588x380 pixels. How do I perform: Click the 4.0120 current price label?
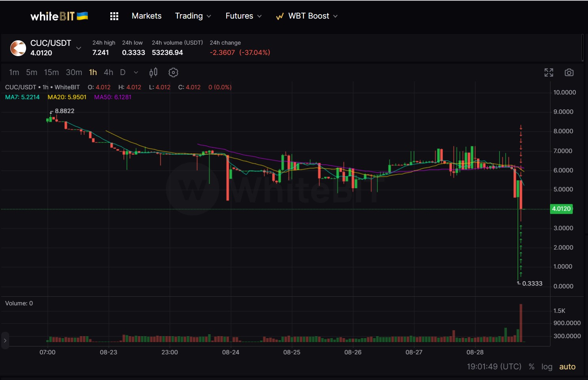(x=561, y=209)
